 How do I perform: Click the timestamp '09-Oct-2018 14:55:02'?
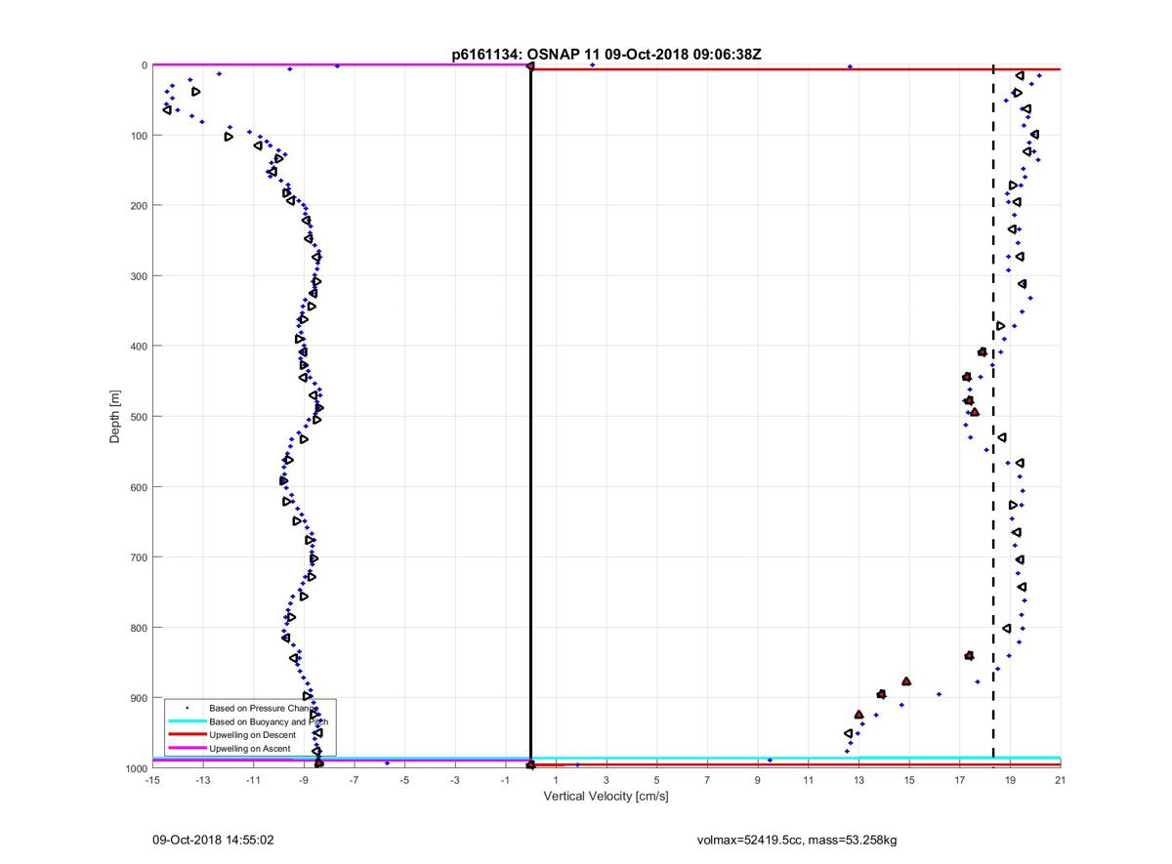coord(213,840)
